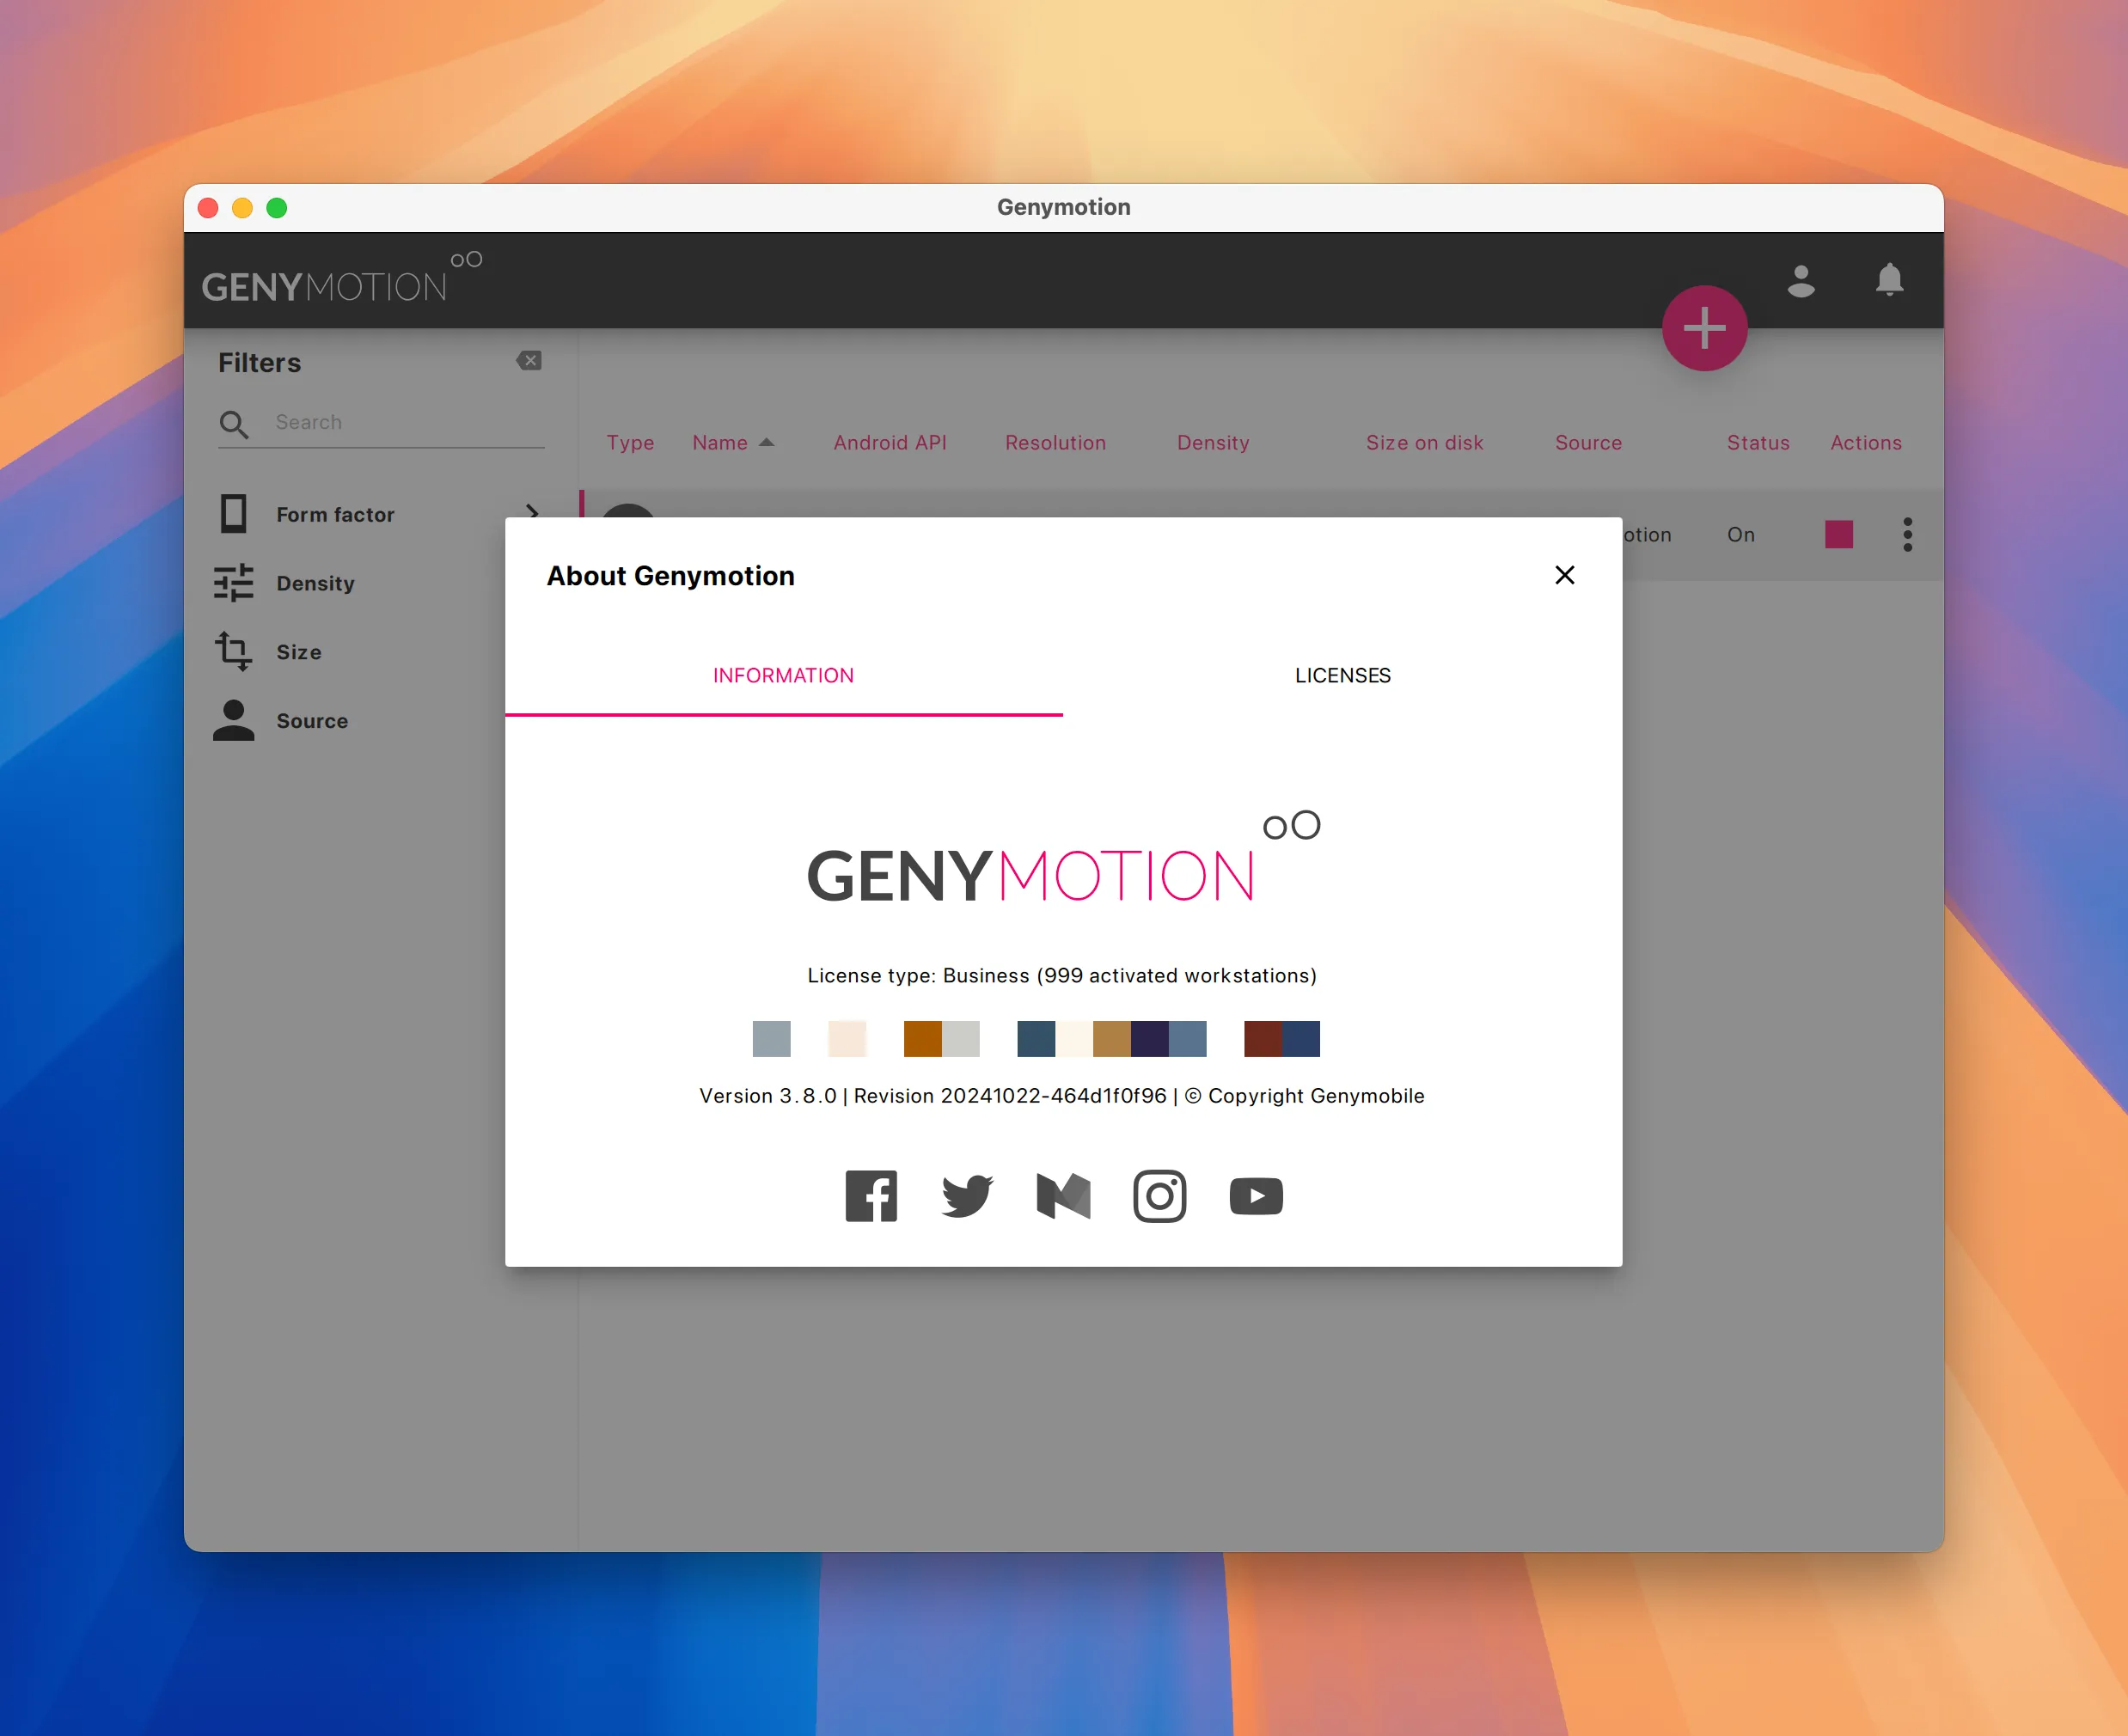Open the Medium blog icon
The width and height of the screenshot is (2128, 1736).
click(x=1062, y=1195)
